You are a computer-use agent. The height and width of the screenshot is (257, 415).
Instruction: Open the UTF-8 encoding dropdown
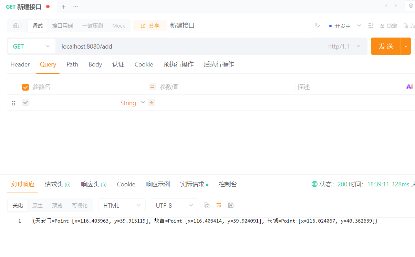pyautogui.click(x=174, y=205)
